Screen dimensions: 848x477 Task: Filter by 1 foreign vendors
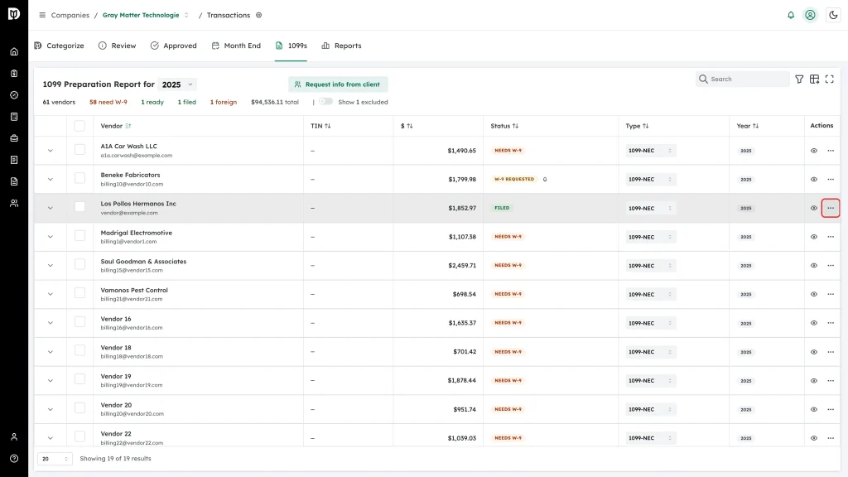point(224,102)
